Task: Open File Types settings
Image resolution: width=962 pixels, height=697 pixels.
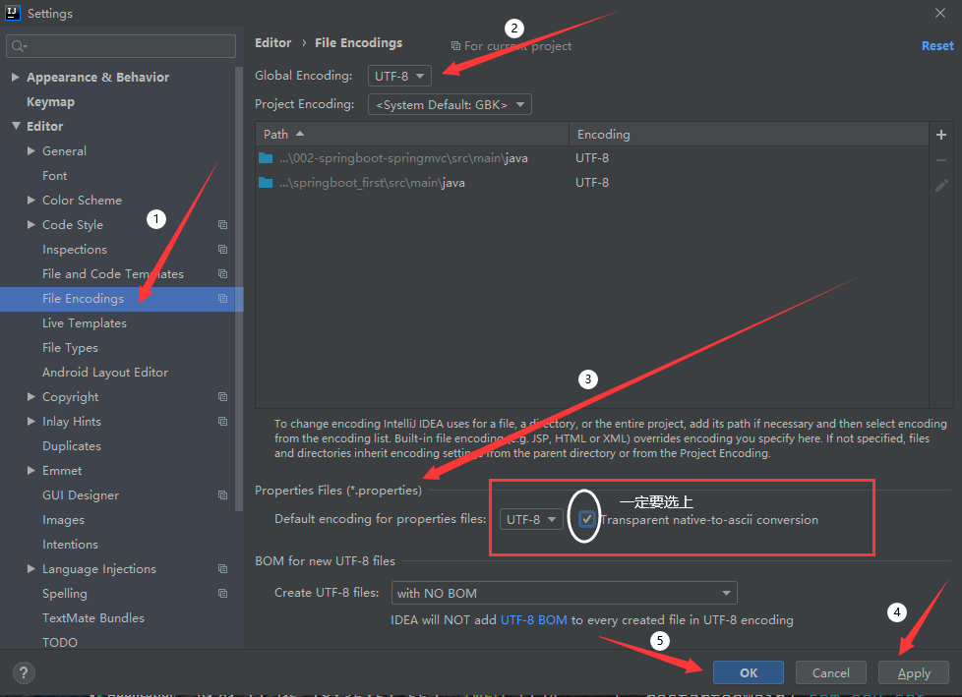Action: (70, 348)
